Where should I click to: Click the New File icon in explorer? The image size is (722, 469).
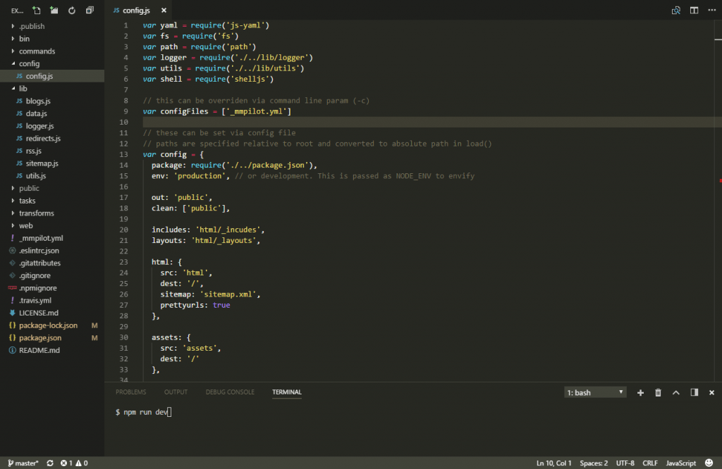(x=37, y=10)
